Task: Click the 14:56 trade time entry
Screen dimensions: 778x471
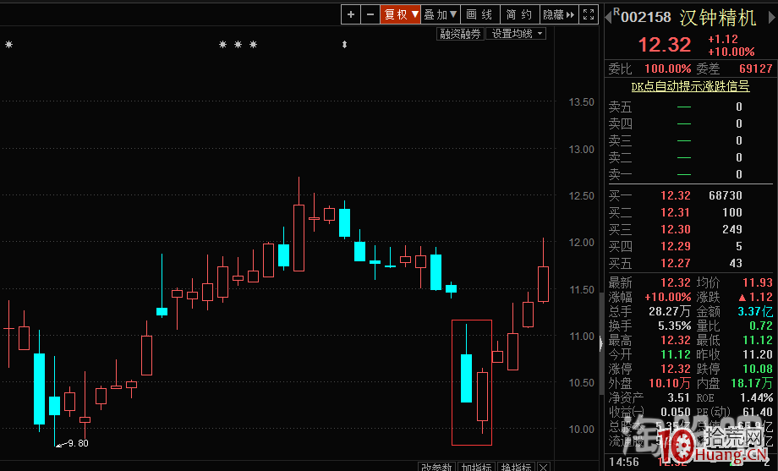Action: click(x=624, y=462)
